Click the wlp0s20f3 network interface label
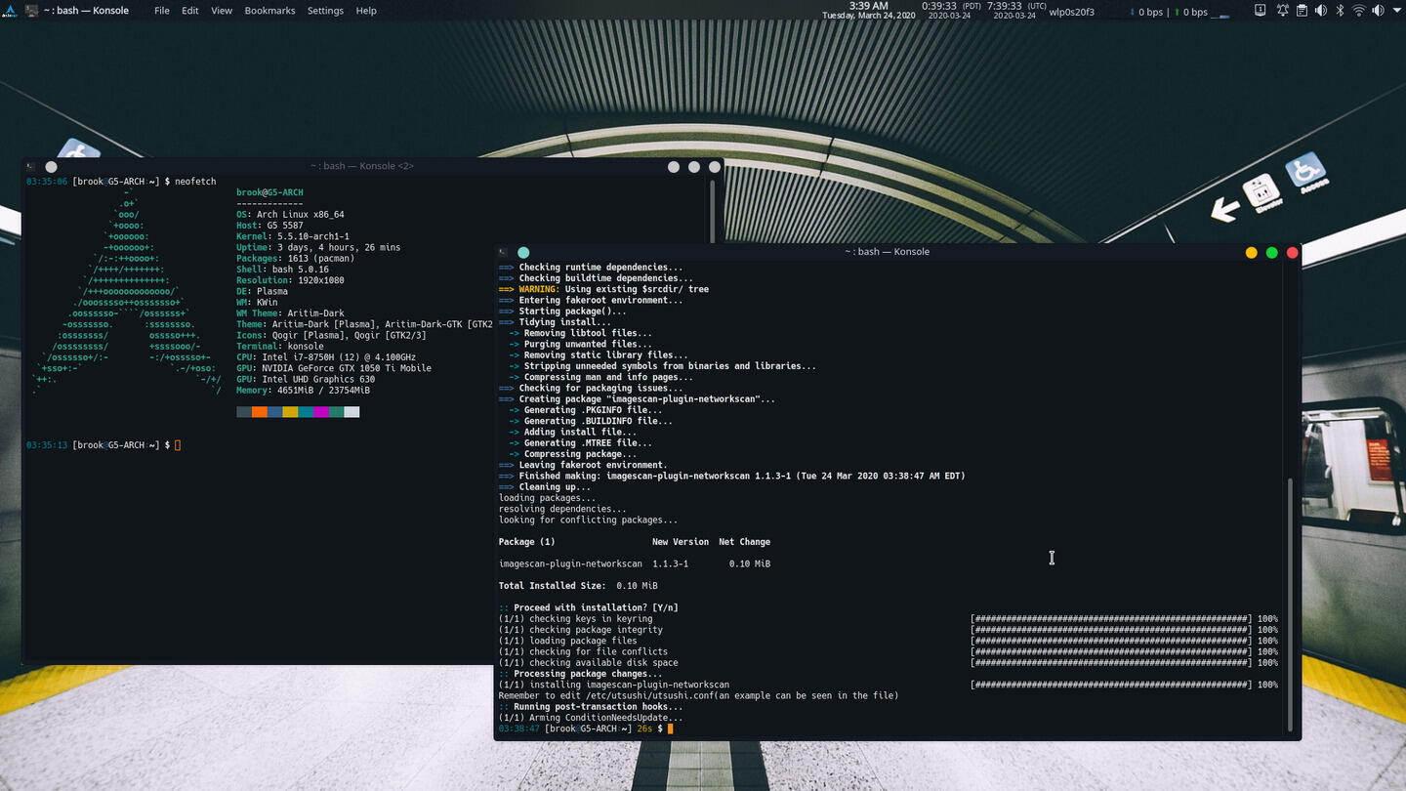Screen dimensions: 1406x791 pos(1071,12)
